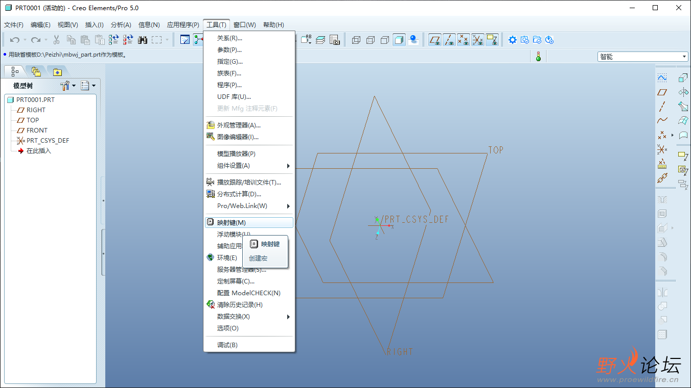Open the 分析(A) menu
Viewport: 691px width, 388px height.
tap(121, 25)
